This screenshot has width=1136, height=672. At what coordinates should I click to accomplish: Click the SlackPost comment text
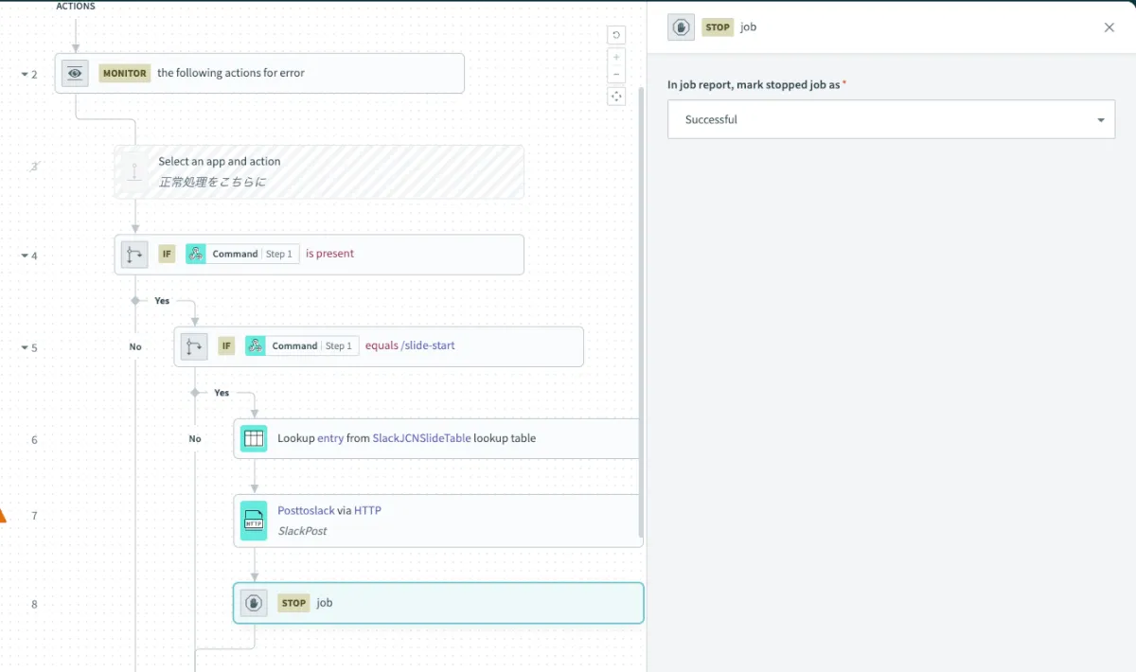click(302, 531)
